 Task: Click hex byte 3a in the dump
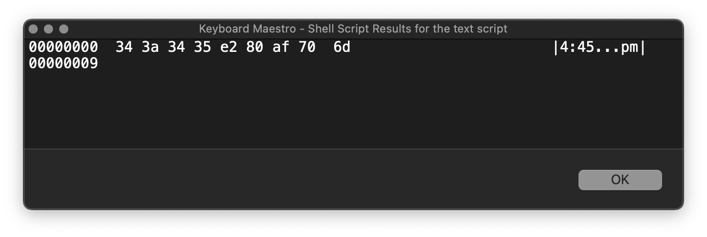(150, 47)
